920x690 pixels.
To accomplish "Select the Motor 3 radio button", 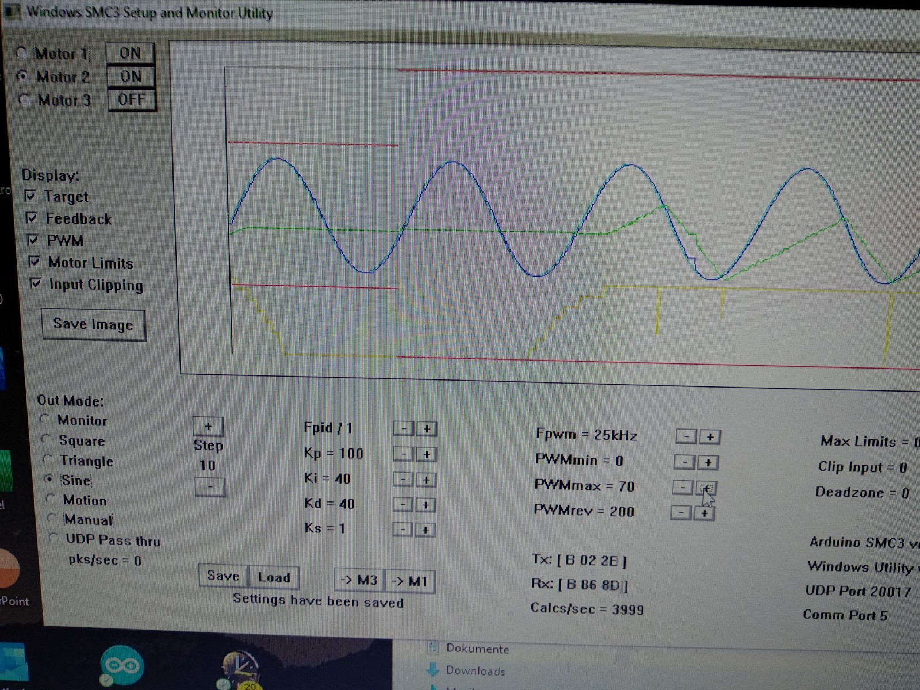I will coord(24,99).
